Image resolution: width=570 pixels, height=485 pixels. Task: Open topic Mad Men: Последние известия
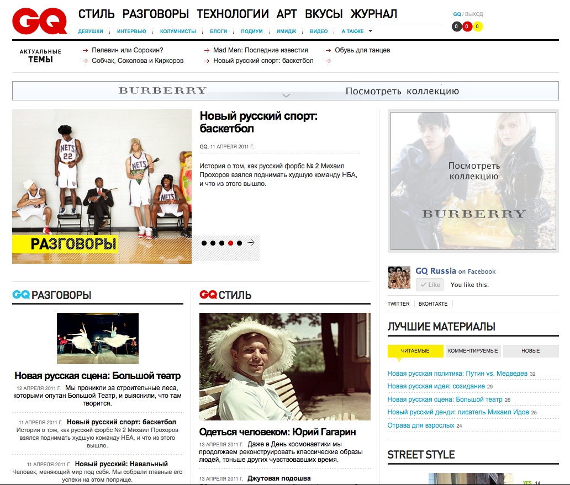tap(260, 50)
